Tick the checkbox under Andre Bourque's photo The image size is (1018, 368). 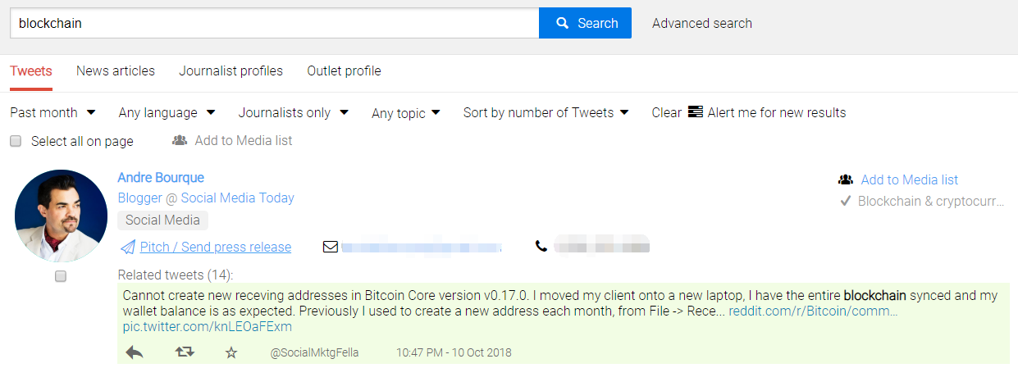click(61, 277)
